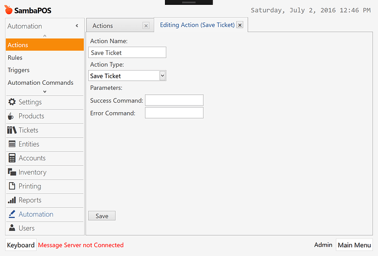The width and height of the screenshot is (378, 256).
Task: Open Inventory via its boxes icon
Action: point(12,172)
